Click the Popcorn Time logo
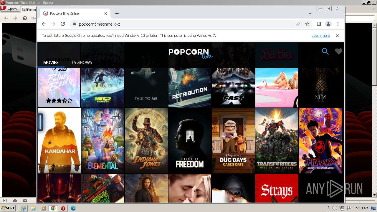Viewport: 377px width, 212px height. 191,53
